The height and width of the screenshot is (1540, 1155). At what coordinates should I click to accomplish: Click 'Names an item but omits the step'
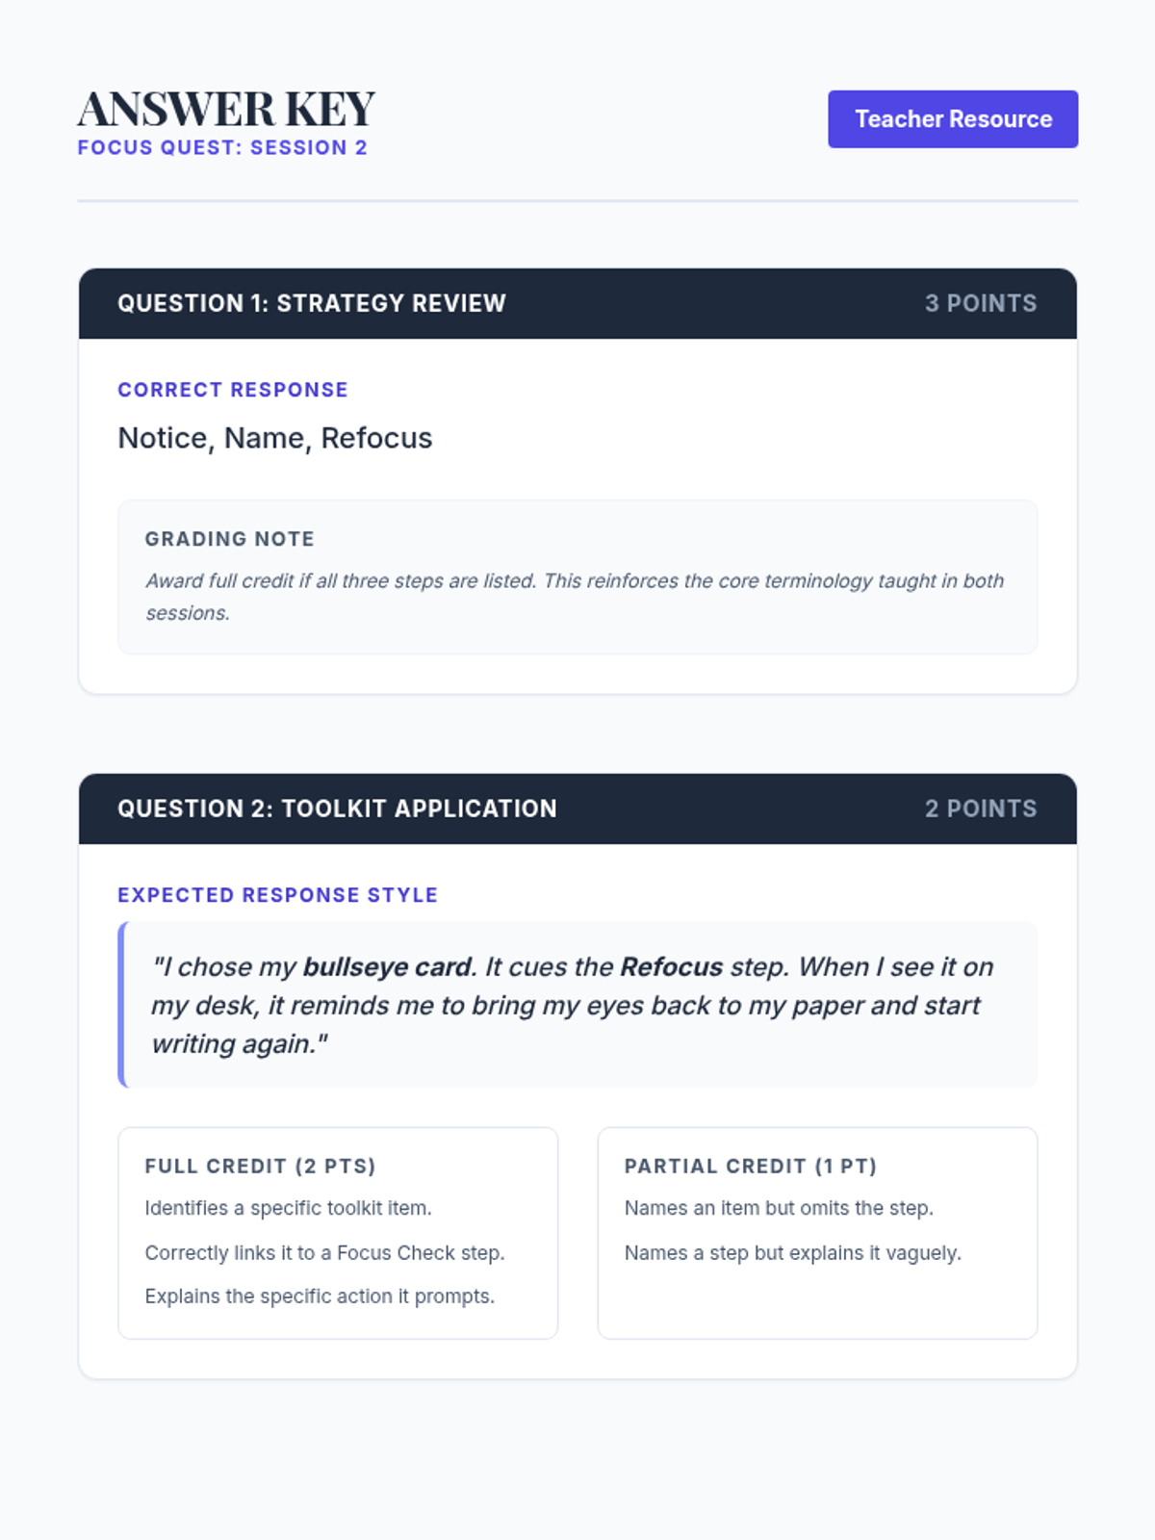[x=779, y=1208]
